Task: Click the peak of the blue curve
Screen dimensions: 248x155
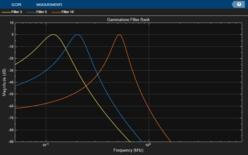Action: (77, 34)
